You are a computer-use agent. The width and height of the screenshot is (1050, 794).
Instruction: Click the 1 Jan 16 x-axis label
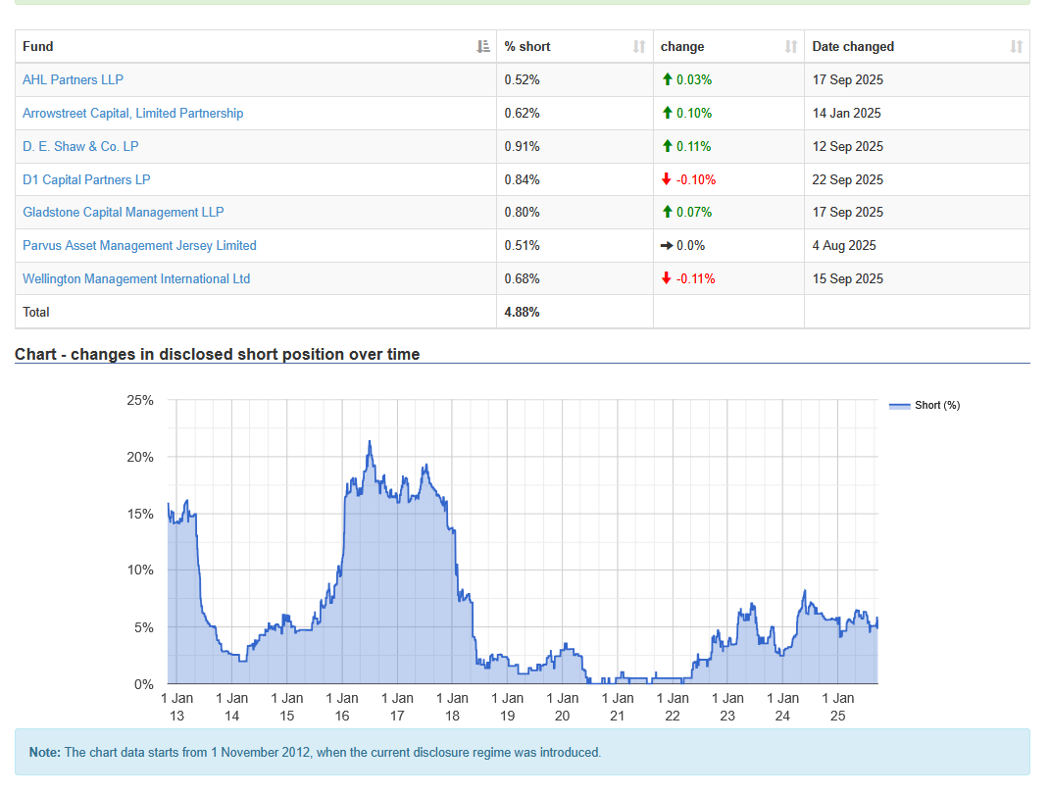point(342,707)
